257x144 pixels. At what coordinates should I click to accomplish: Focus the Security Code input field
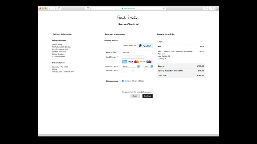[126, 70]
